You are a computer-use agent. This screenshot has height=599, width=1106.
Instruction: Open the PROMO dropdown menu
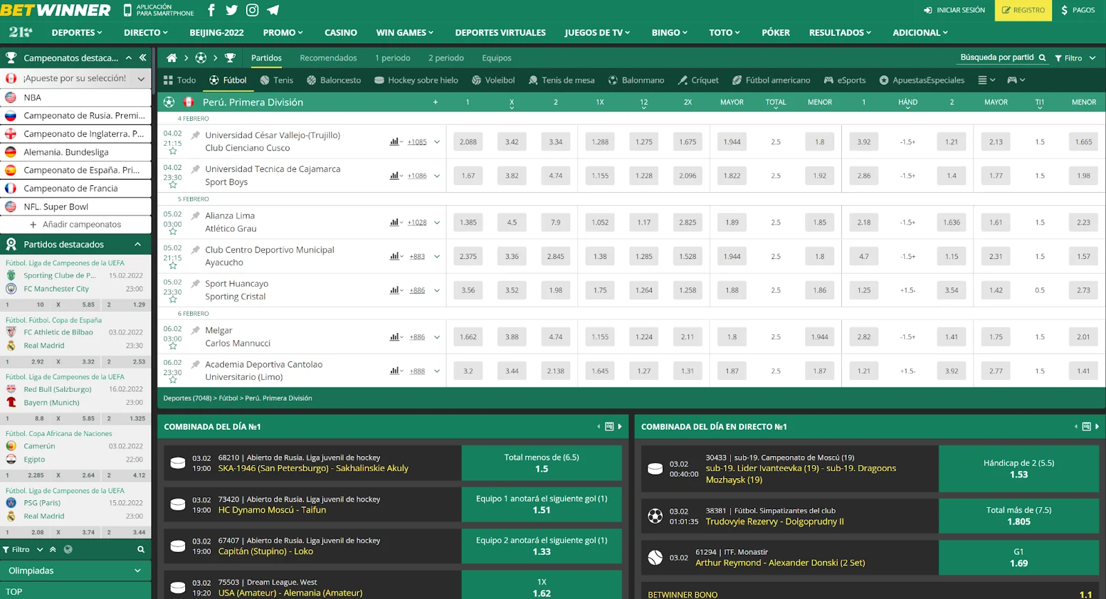(283, 32)
